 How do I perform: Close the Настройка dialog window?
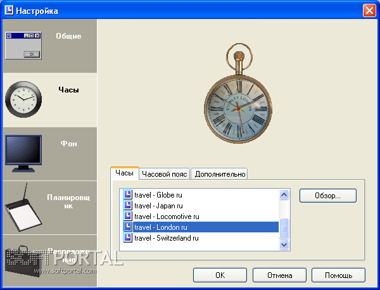(x=369, y=11)
